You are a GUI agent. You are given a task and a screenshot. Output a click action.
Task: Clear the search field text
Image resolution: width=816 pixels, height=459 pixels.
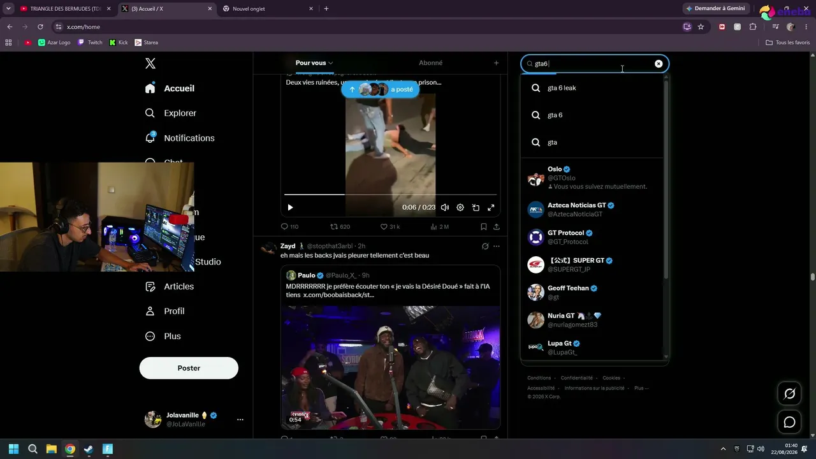coord(659,64)
